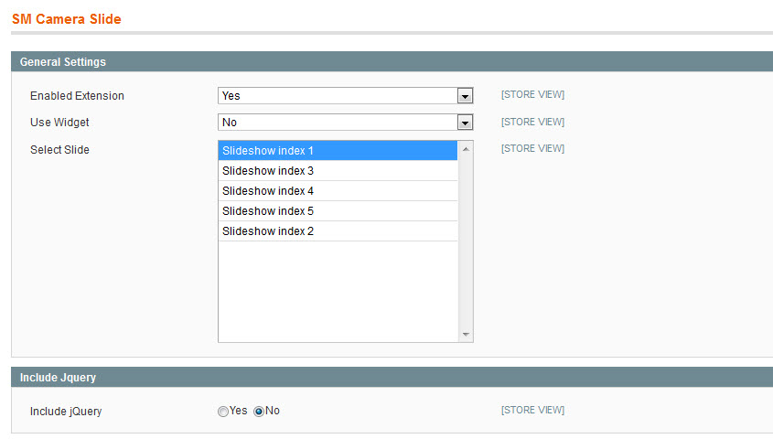Open the Use Widget dropdown

tap(345, 123)
